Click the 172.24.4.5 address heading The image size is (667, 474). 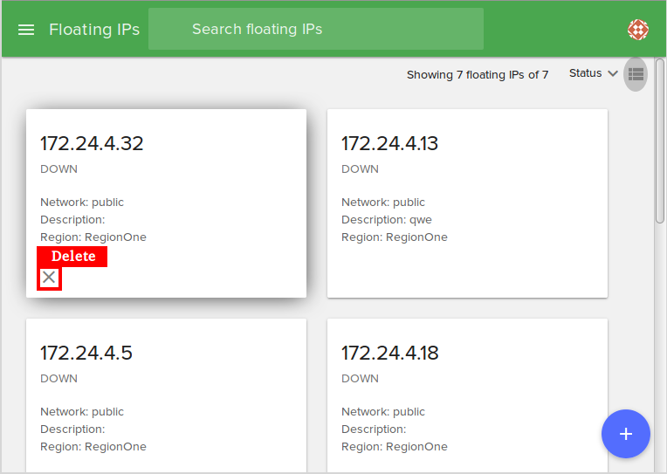(86, 354)
